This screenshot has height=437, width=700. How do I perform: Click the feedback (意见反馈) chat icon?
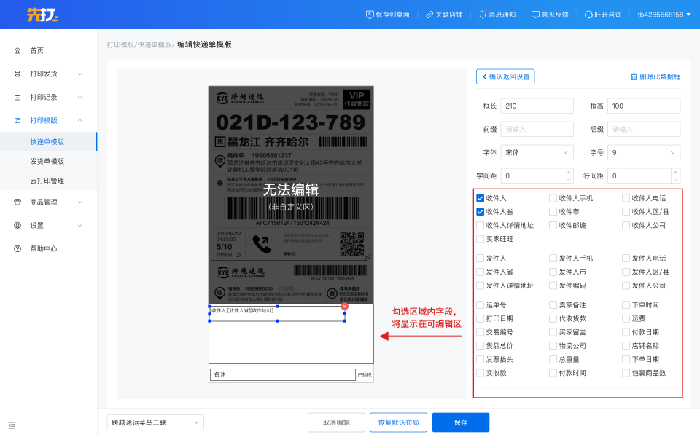535,15
